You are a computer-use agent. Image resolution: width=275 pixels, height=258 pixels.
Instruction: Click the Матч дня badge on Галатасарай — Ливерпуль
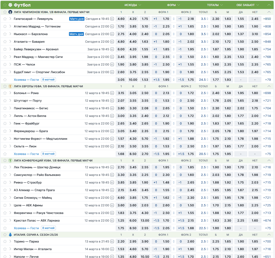(77, 19)
